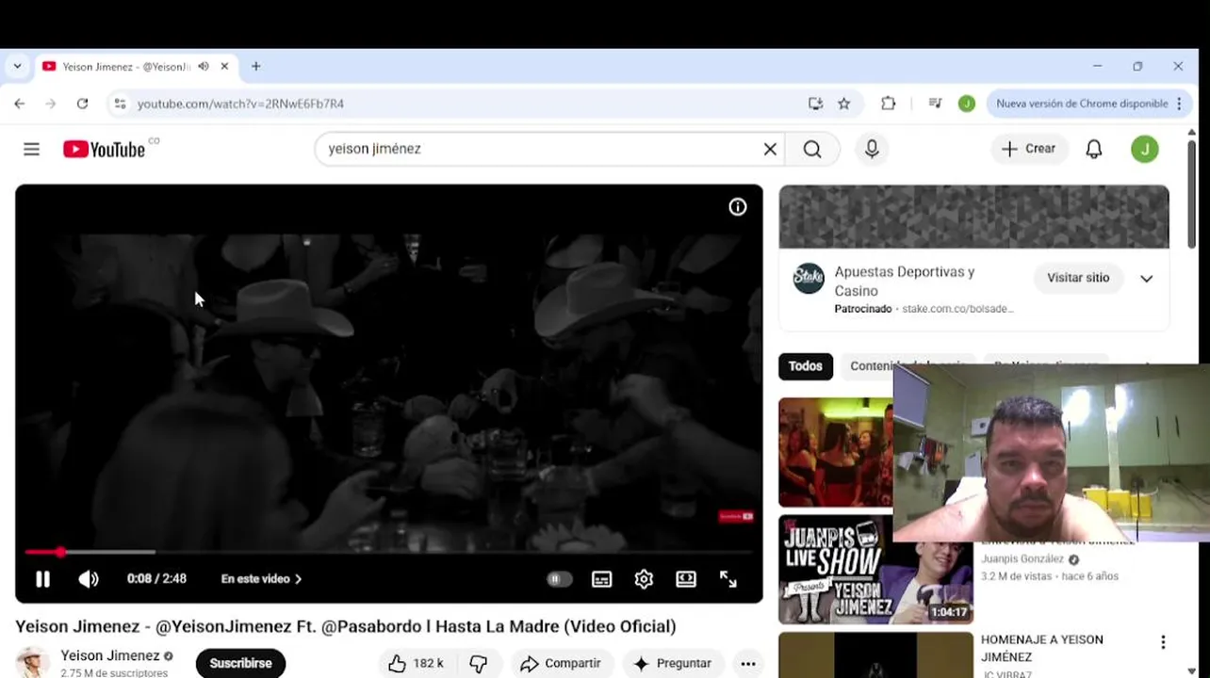1210x678 pixels.
Task: Open Chrome three-dot menu
Action: pos(1179,104)
